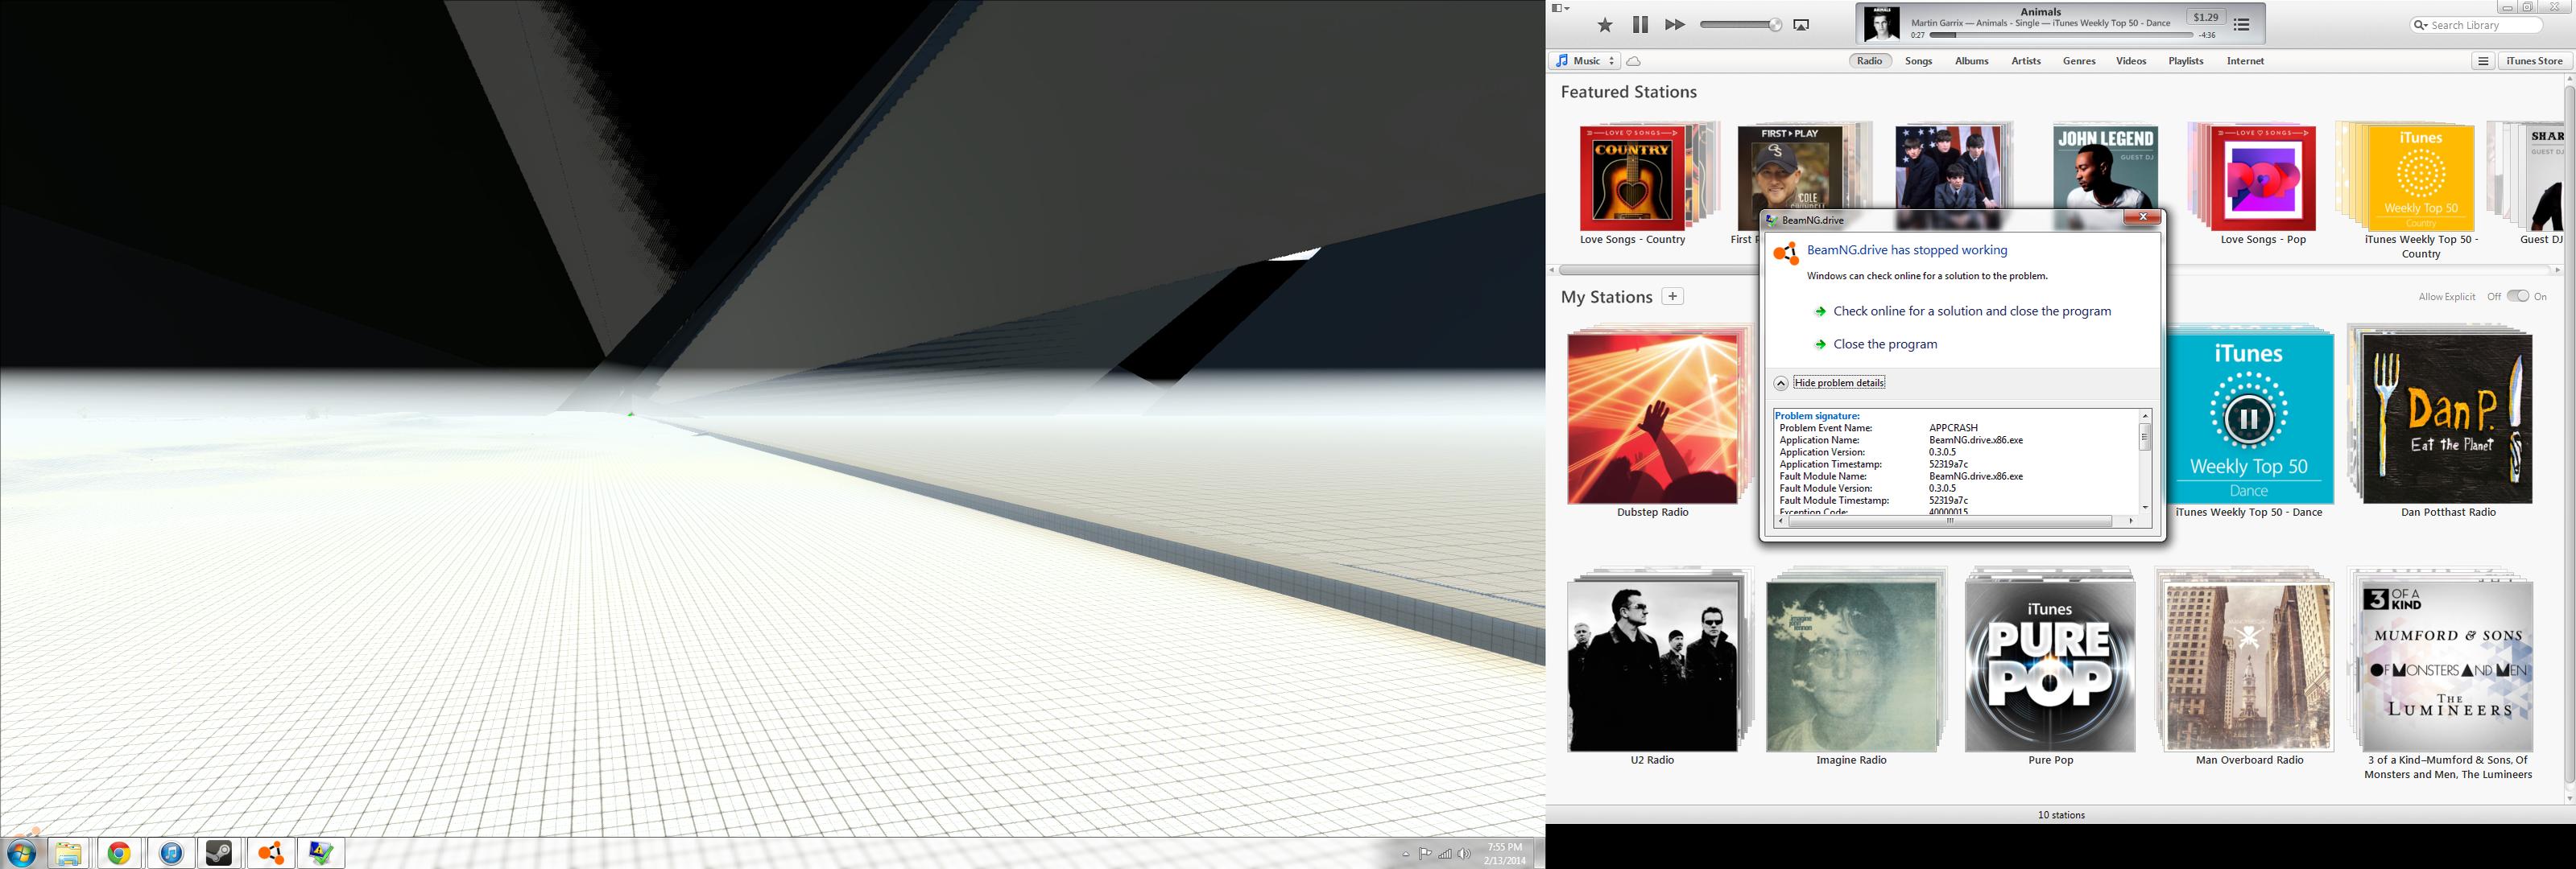2576x869 pixels.
Task: Open featured iTunes Weekly Top 50 - Country station
Action: coord(2421,179)
